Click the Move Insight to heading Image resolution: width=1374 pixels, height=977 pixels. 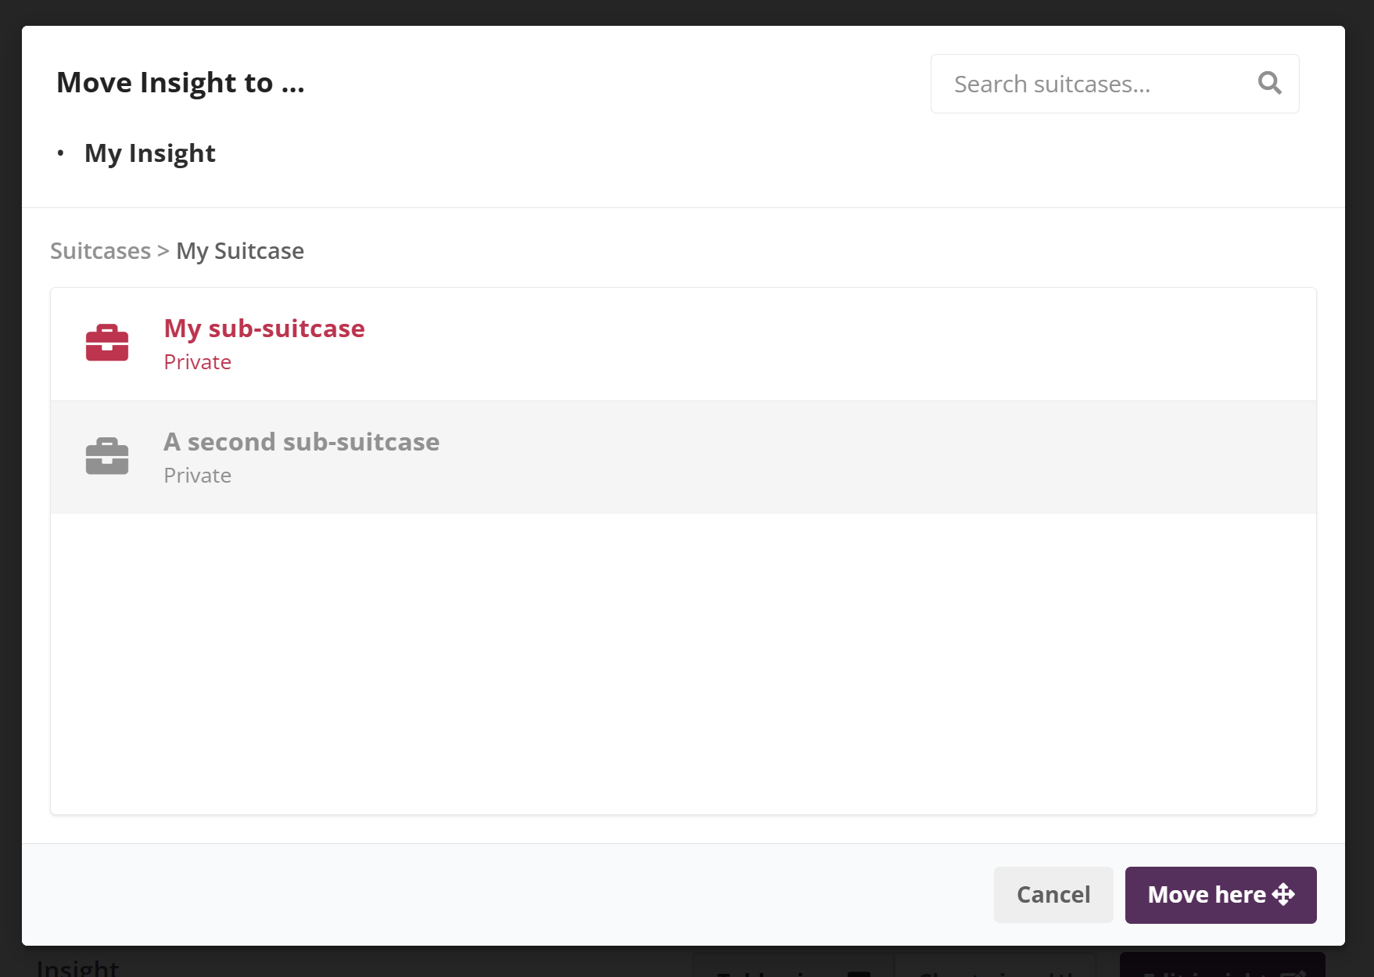pos(180,83)
